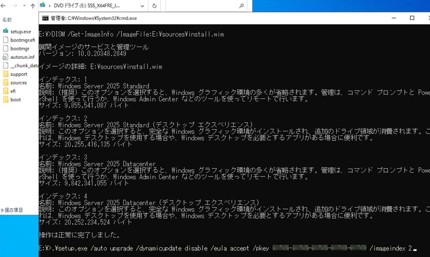The image size is (430, 257).
Task: Click size 20,255,416,135 バイト text
Action: click(x=85, y=144)
